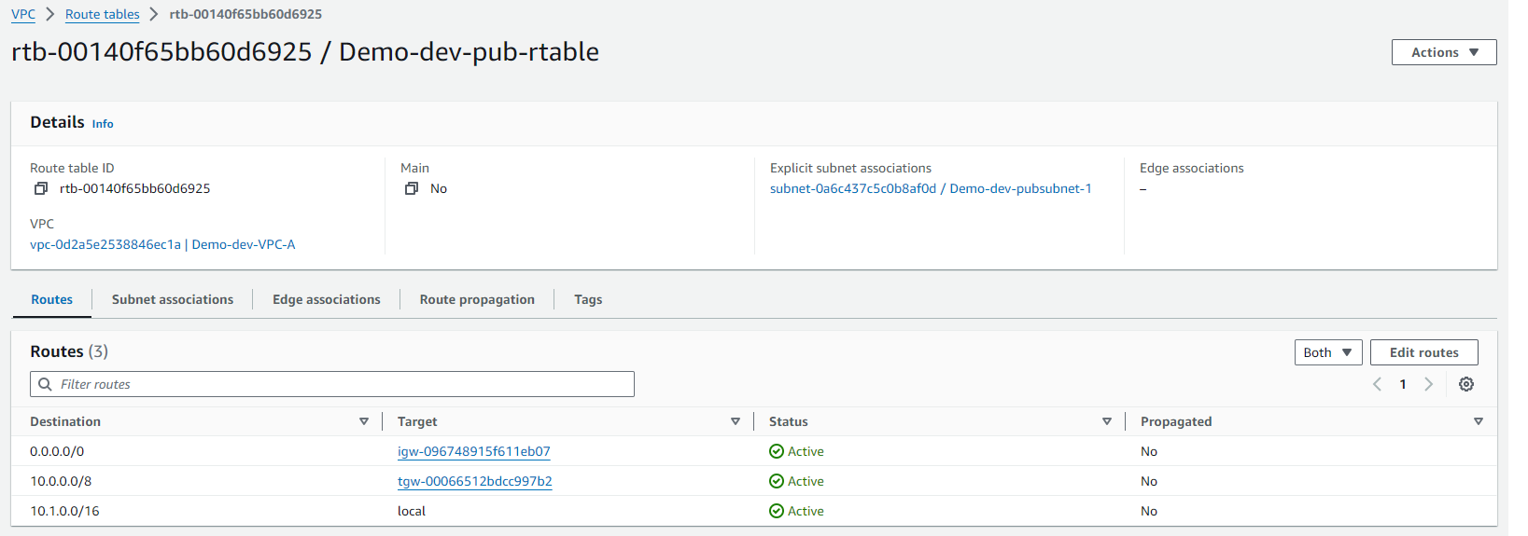
Task: Open internet gateway igw-096748915f611eb07 link
Action: [x=474, y=451]
